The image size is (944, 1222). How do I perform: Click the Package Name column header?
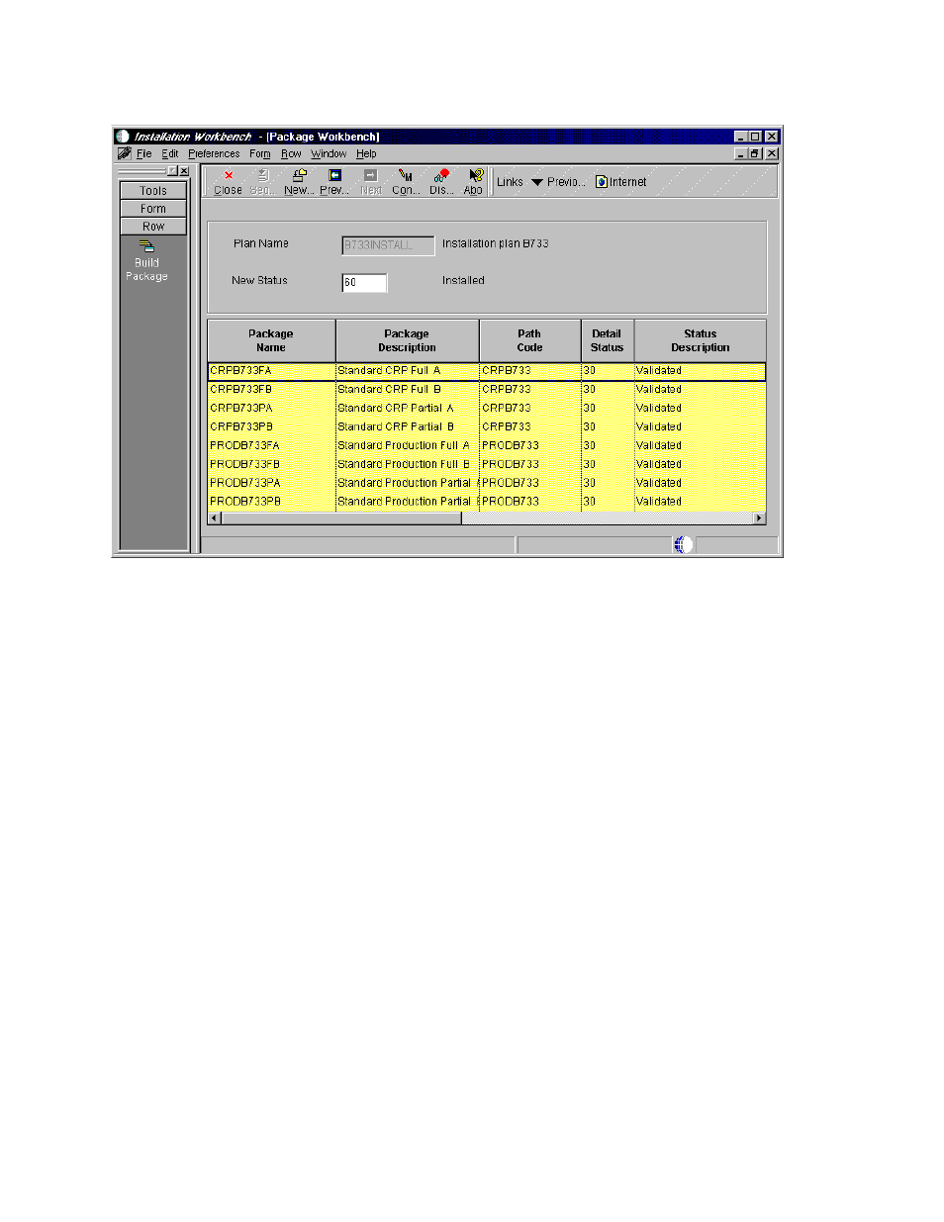point(271,340)
